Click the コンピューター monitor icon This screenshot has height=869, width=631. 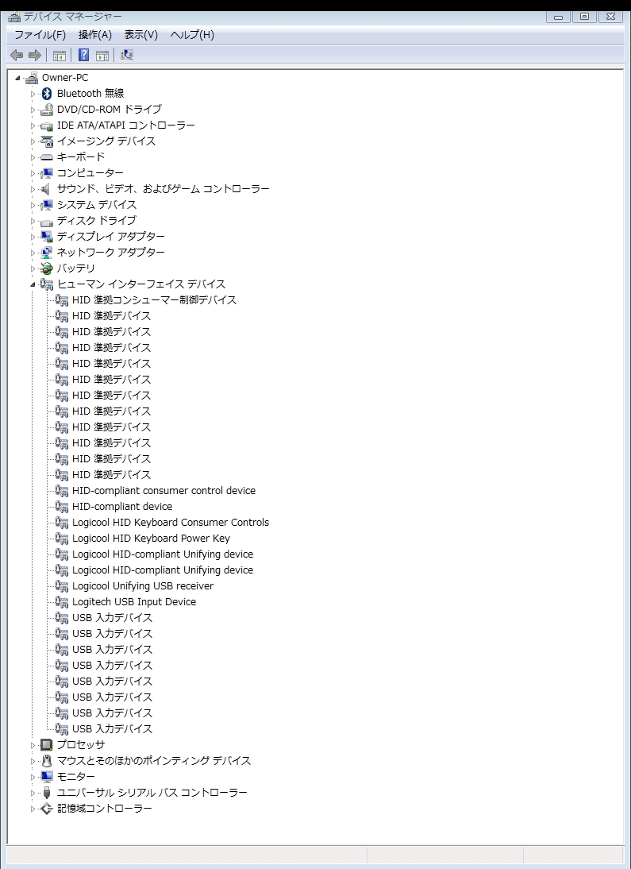[47, 173]
